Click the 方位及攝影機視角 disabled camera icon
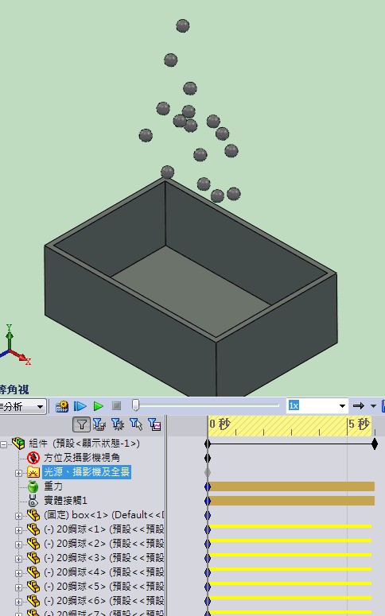Image resolution: width=385 pixels, height=616 pixels. tap(33, 458)
